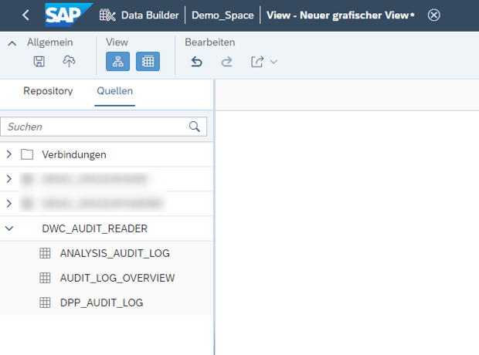Click View - Neuer grafischer View title
479x355 pixels.
tap(340, 15)
